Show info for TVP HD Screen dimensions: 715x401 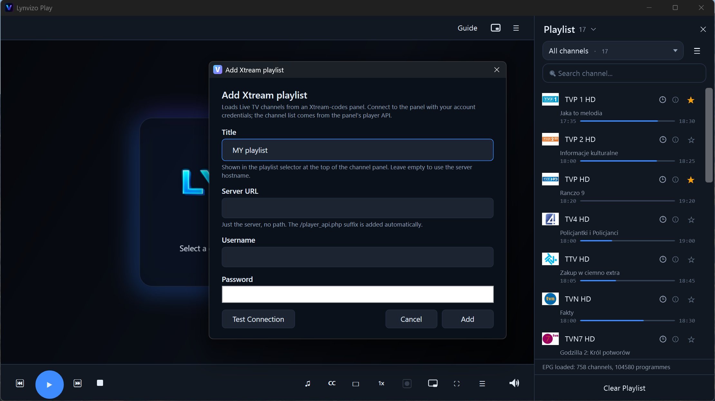coord(675,180)
